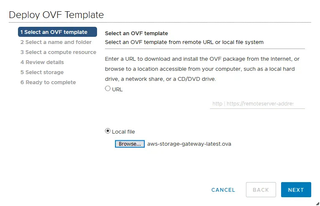This screenshot has height=206, width=320.
Task: Click the bold Select an OVF template heading
Action: pos(136,33)
